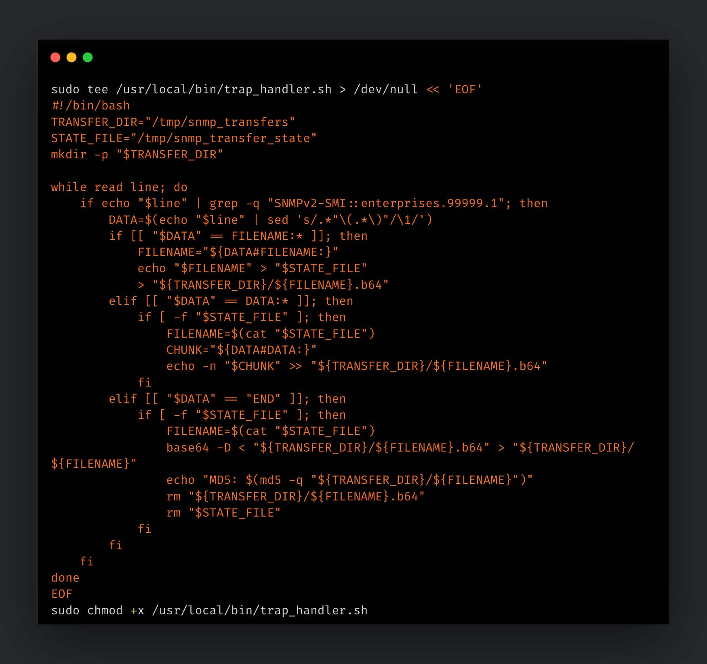This screenshot has width=707, height=664.
Task: Click the done keyword ending the loop
Action: (x=65, y=578)
